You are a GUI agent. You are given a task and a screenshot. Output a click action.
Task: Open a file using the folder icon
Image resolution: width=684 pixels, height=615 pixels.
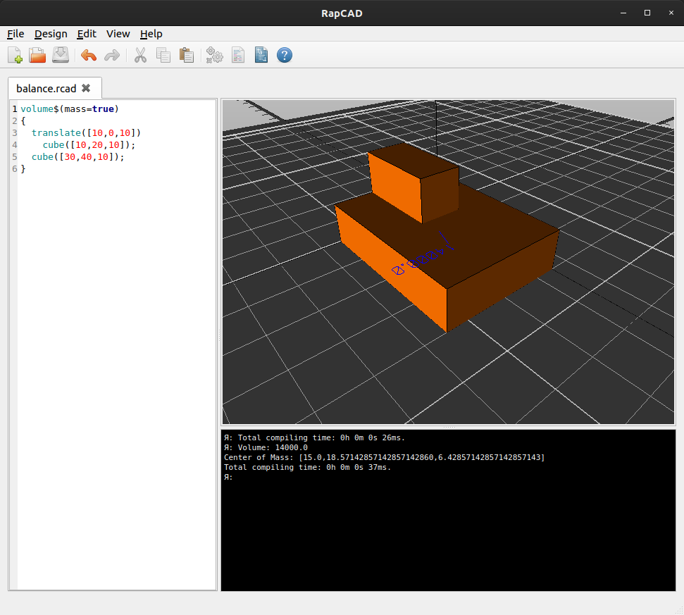coord(37,55)
